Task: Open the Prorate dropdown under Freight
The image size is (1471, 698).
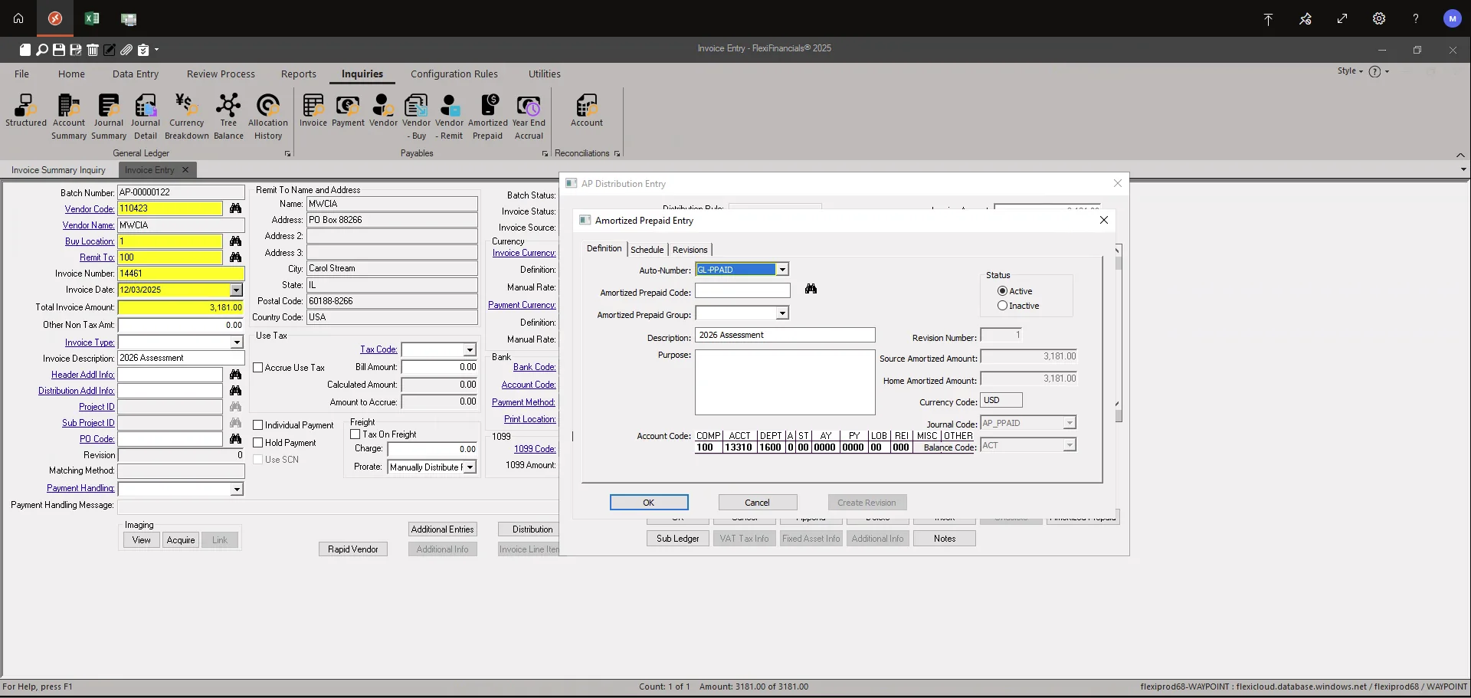Action: 468,467
